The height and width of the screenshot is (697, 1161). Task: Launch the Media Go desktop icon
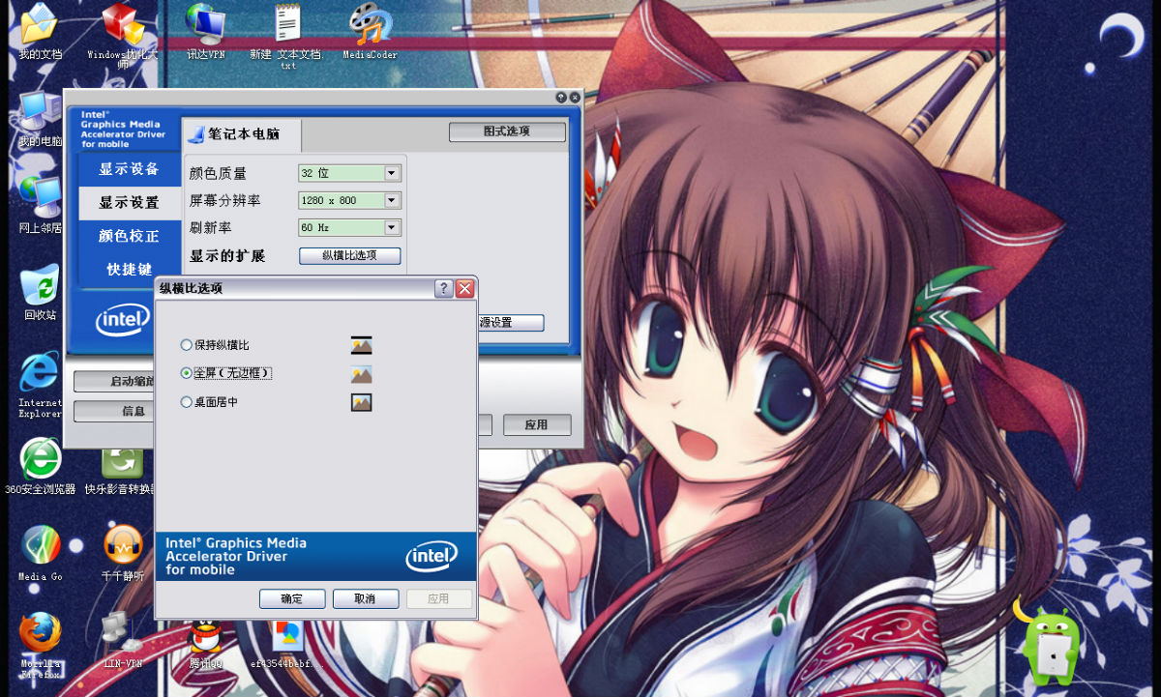pyautogui.click(x=40, y=546)
